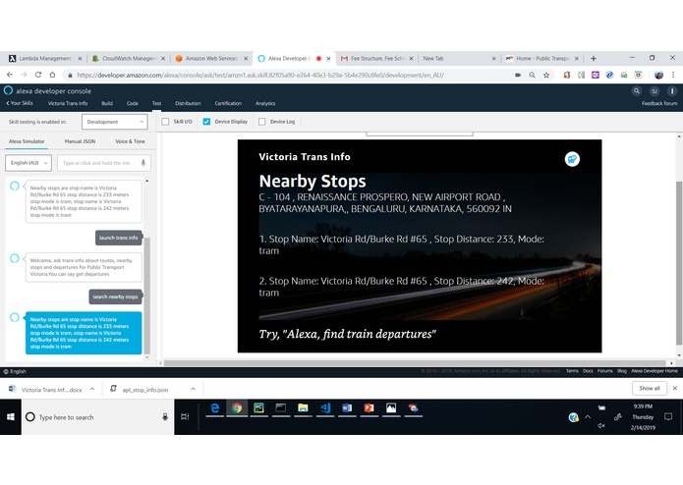Expand options for Victoria Trans Inf docx download

pos(92,389)
